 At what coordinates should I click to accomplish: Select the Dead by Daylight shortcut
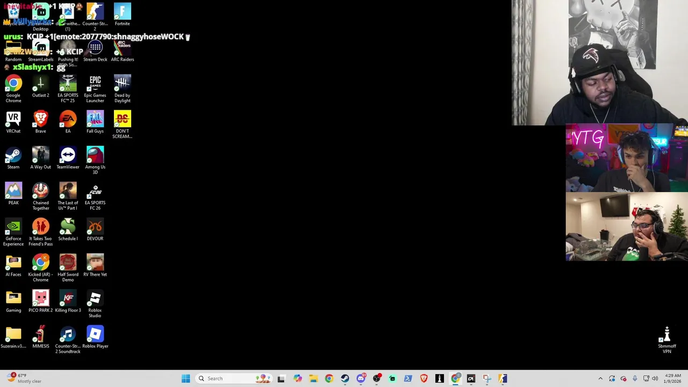click(x=122, y=89)
